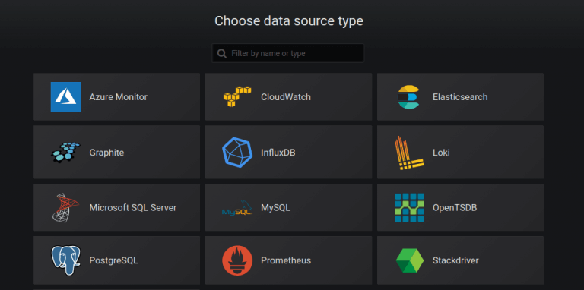Select the OpenTSDB label

pyautogui.click(x=455, y=207)
